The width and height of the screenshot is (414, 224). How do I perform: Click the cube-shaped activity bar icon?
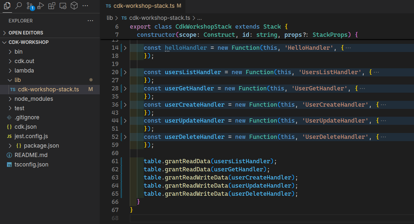tap(74, 6)
